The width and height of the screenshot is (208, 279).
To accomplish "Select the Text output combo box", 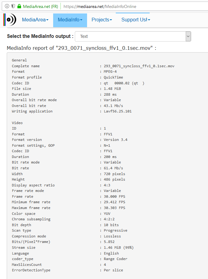I will [x=133, y=36].
